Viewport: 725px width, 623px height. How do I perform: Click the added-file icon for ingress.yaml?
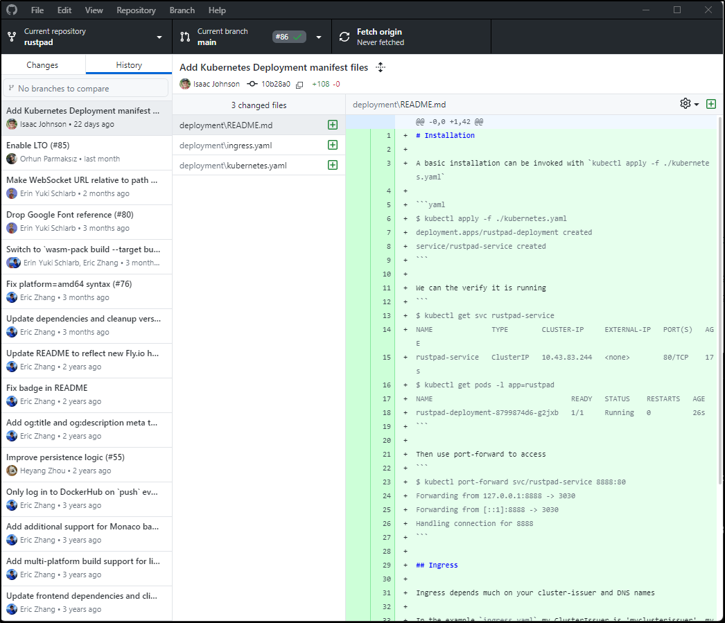click(x=333, y=145)
